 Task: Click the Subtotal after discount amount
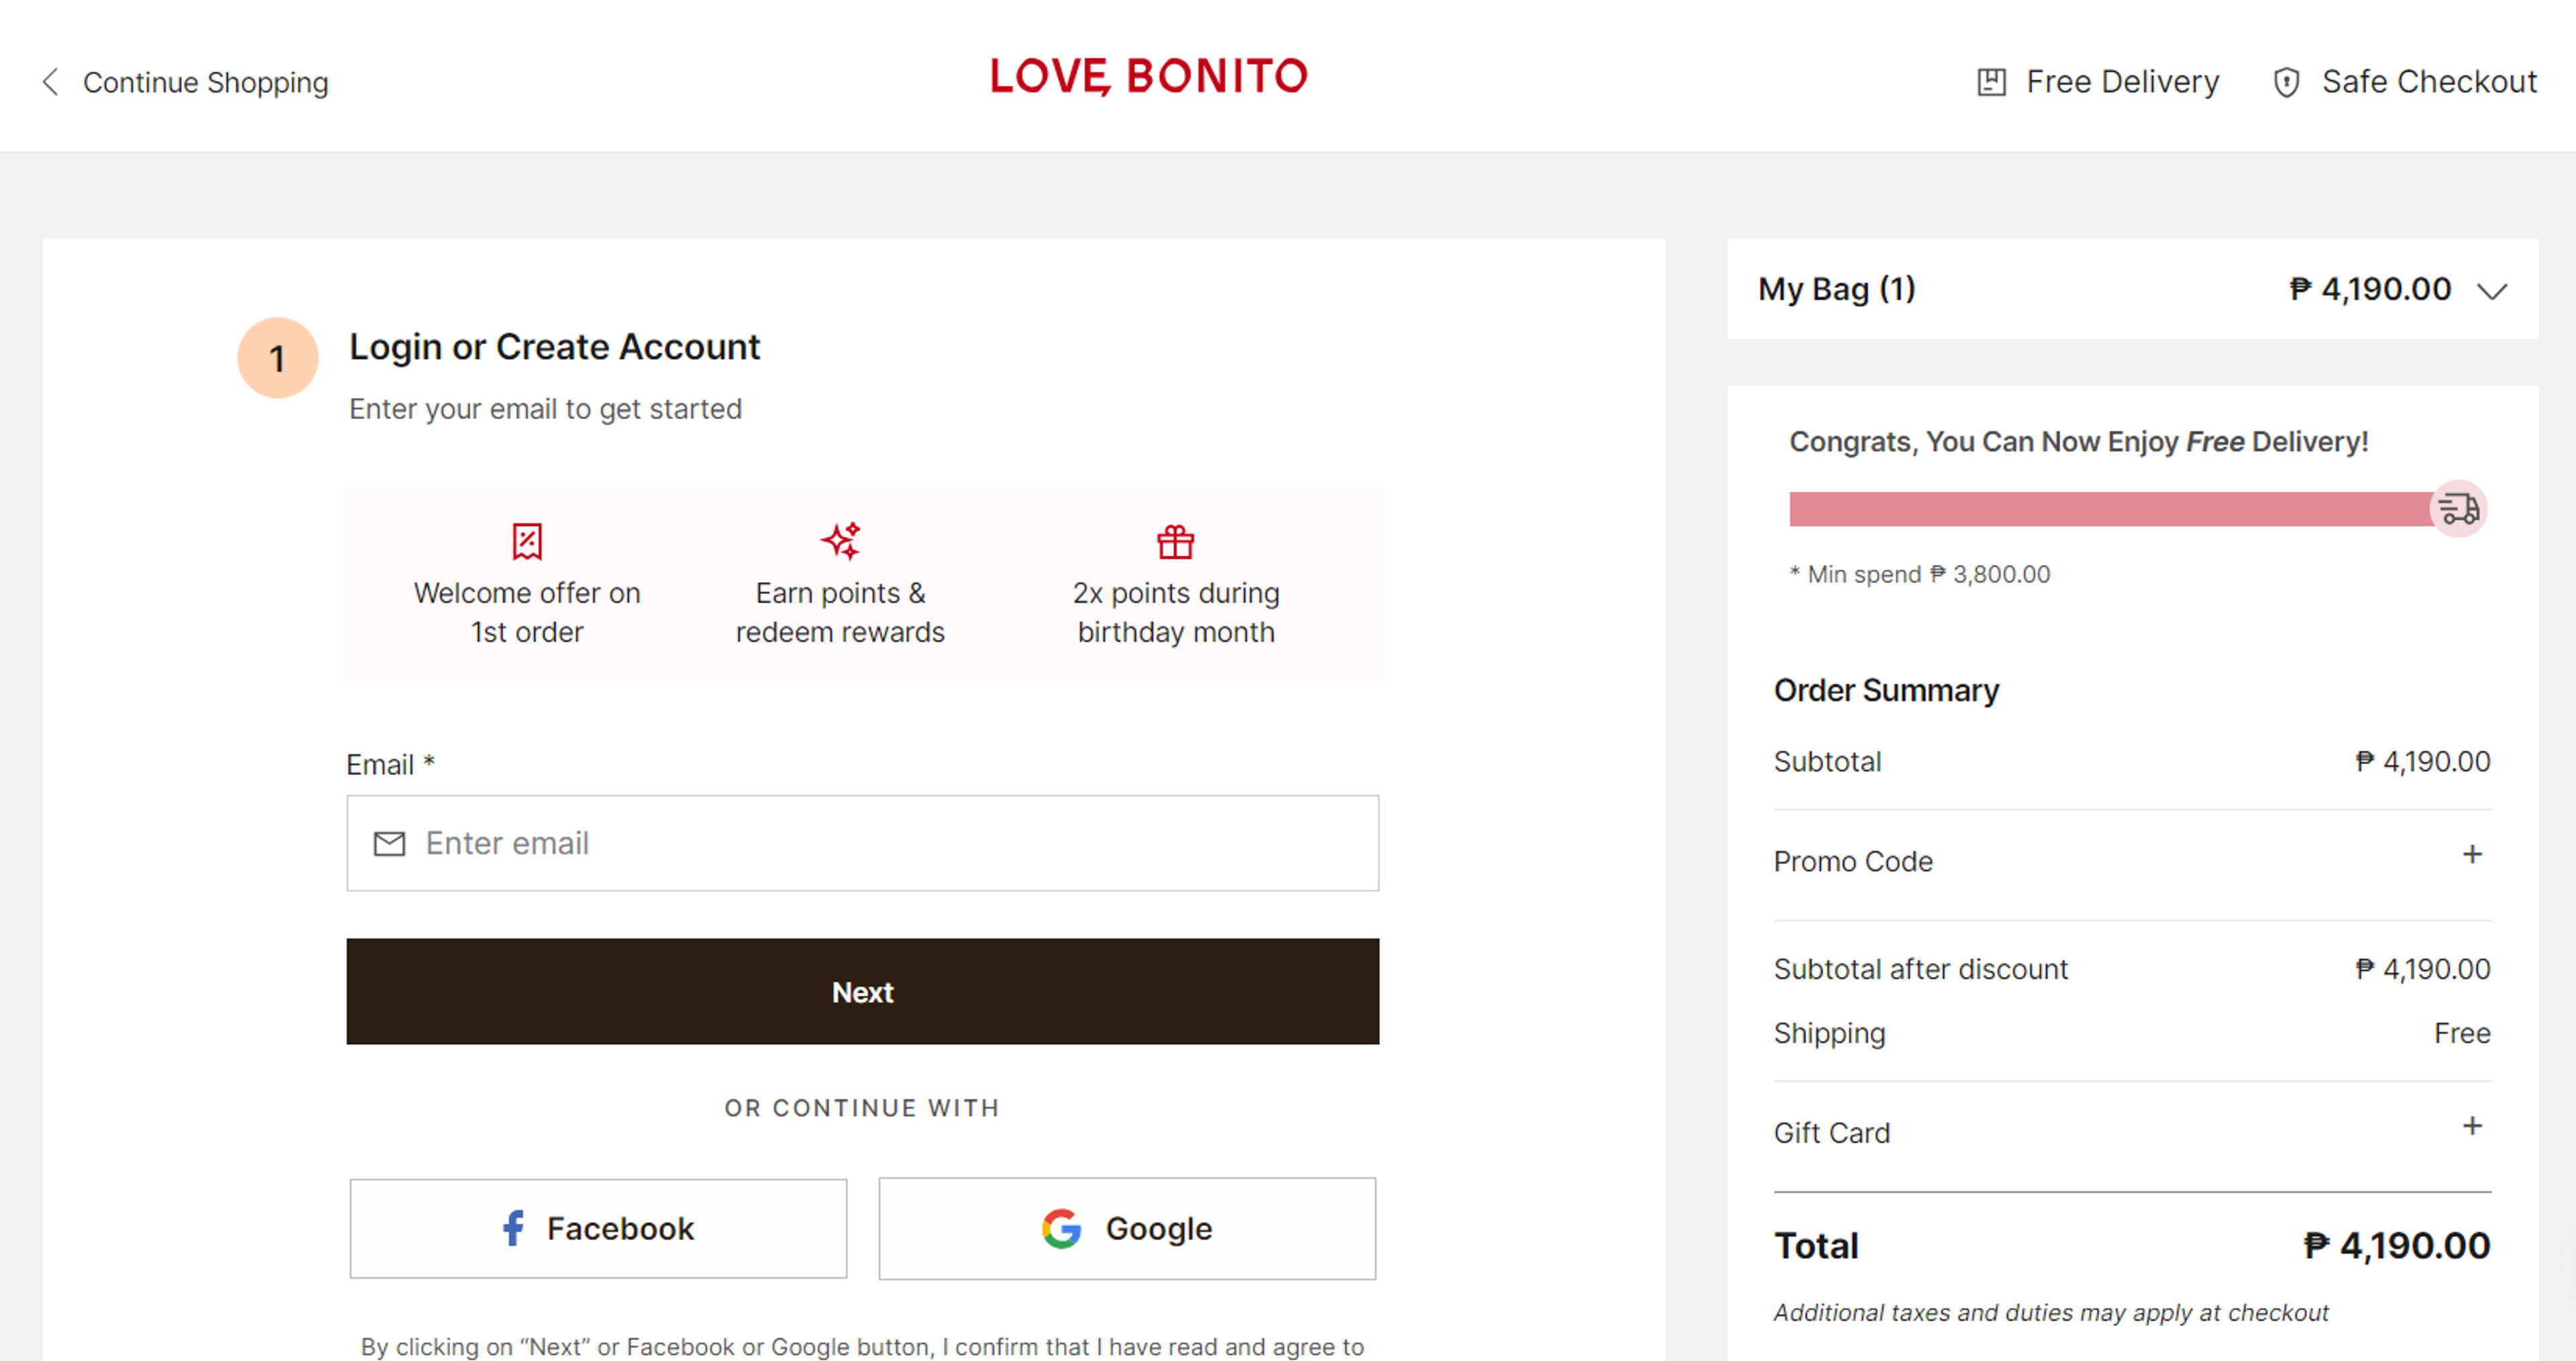(x=2422, y=968)
